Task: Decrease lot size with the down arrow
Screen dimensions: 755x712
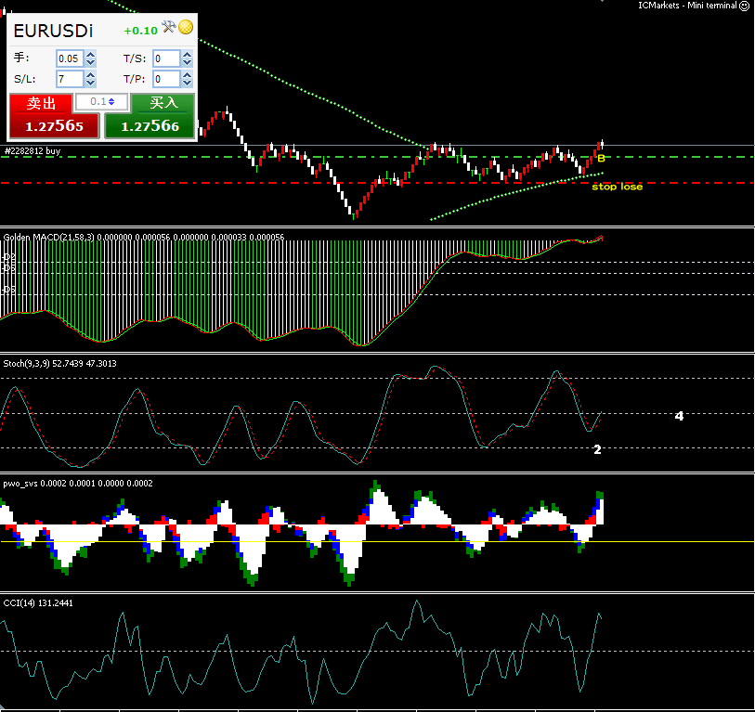Action: (90, 63)
